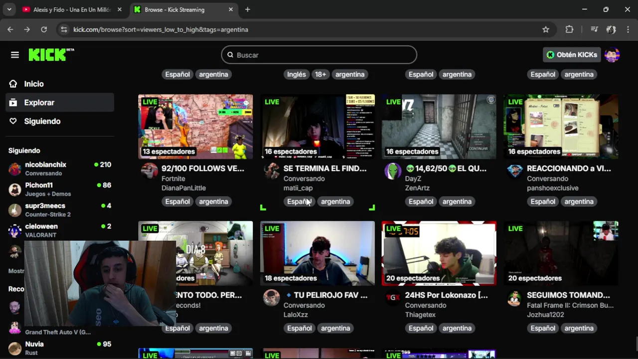Open supr3meecs avatar in sidebar

click(x=15, y=210)
